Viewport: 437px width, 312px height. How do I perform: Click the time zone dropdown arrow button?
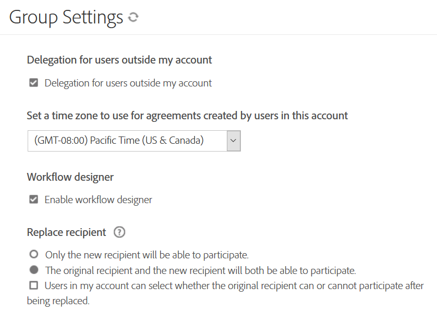tap(234, 141)
